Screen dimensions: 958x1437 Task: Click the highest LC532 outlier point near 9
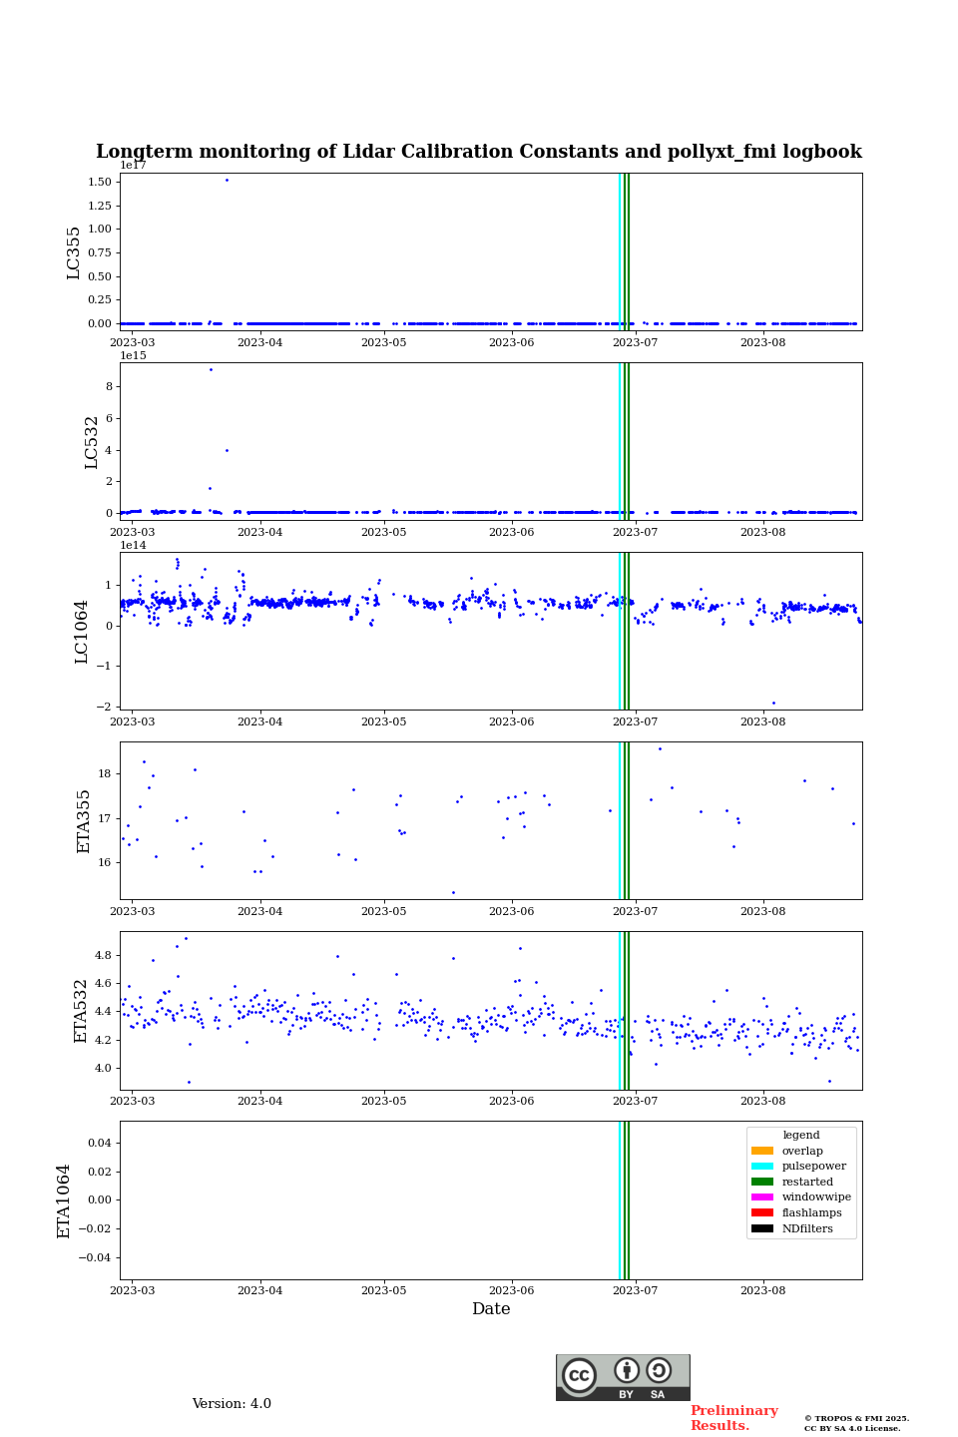click(x=211, y=369)
